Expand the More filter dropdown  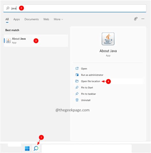tap(58, 19)
